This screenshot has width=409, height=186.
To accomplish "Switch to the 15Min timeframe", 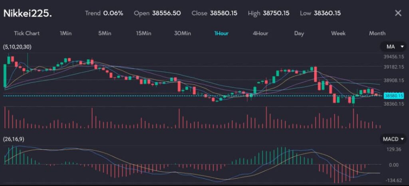I will click(x=143, y=33).
